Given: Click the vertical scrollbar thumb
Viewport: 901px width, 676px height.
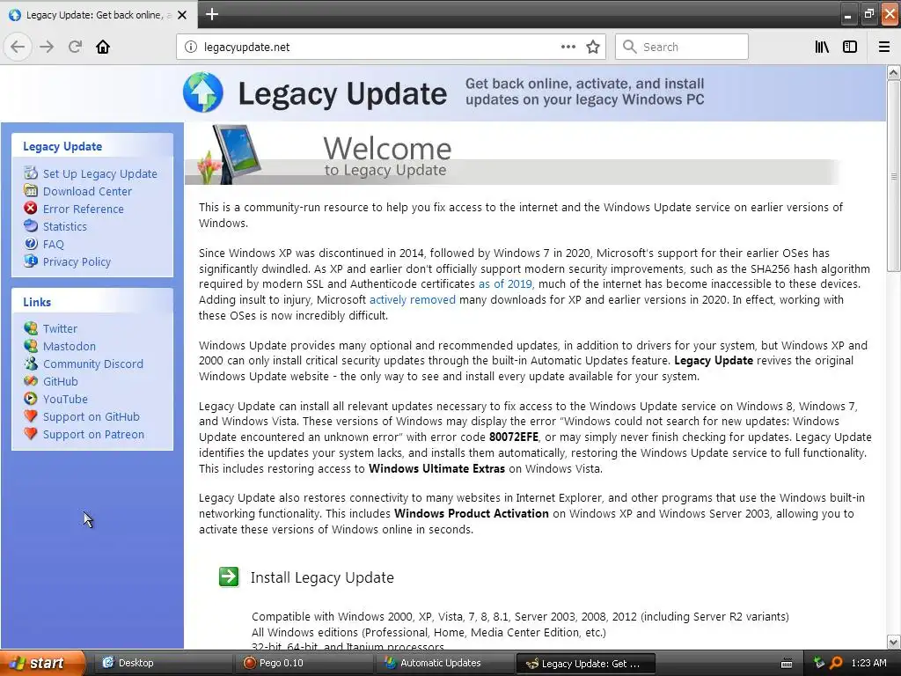Looking at the screenshot, I should pos(893,175).
